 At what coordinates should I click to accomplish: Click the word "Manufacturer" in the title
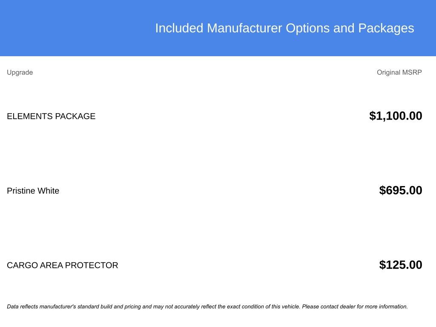click(244, 28)
